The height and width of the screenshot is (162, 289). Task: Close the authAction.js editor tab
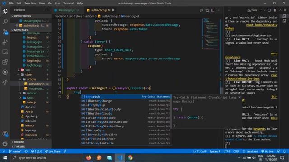pos(113,10)
